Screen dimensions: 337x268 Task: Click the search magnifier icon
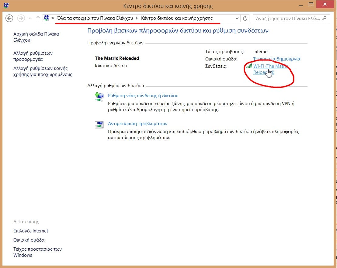tap(325, 18)
